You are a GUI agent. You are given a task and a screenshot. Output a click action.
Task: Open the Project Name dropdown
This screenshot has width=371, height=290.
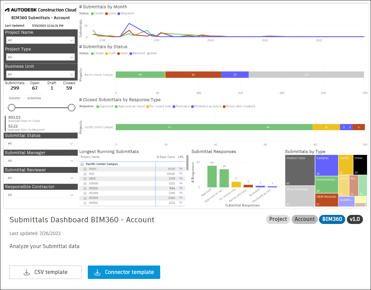point(41,40)
